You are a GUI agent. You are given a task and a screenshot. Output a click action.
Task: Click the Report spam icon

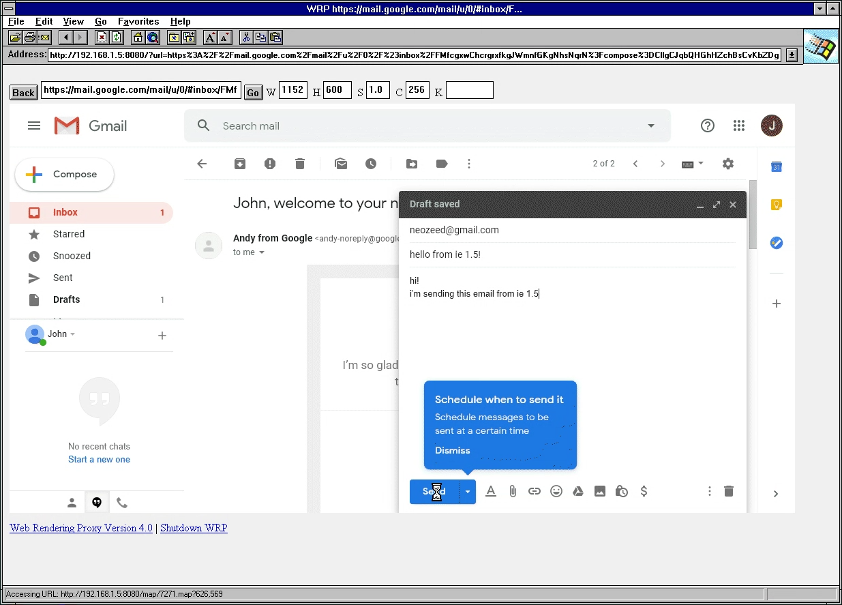click(x=270, y=164)
